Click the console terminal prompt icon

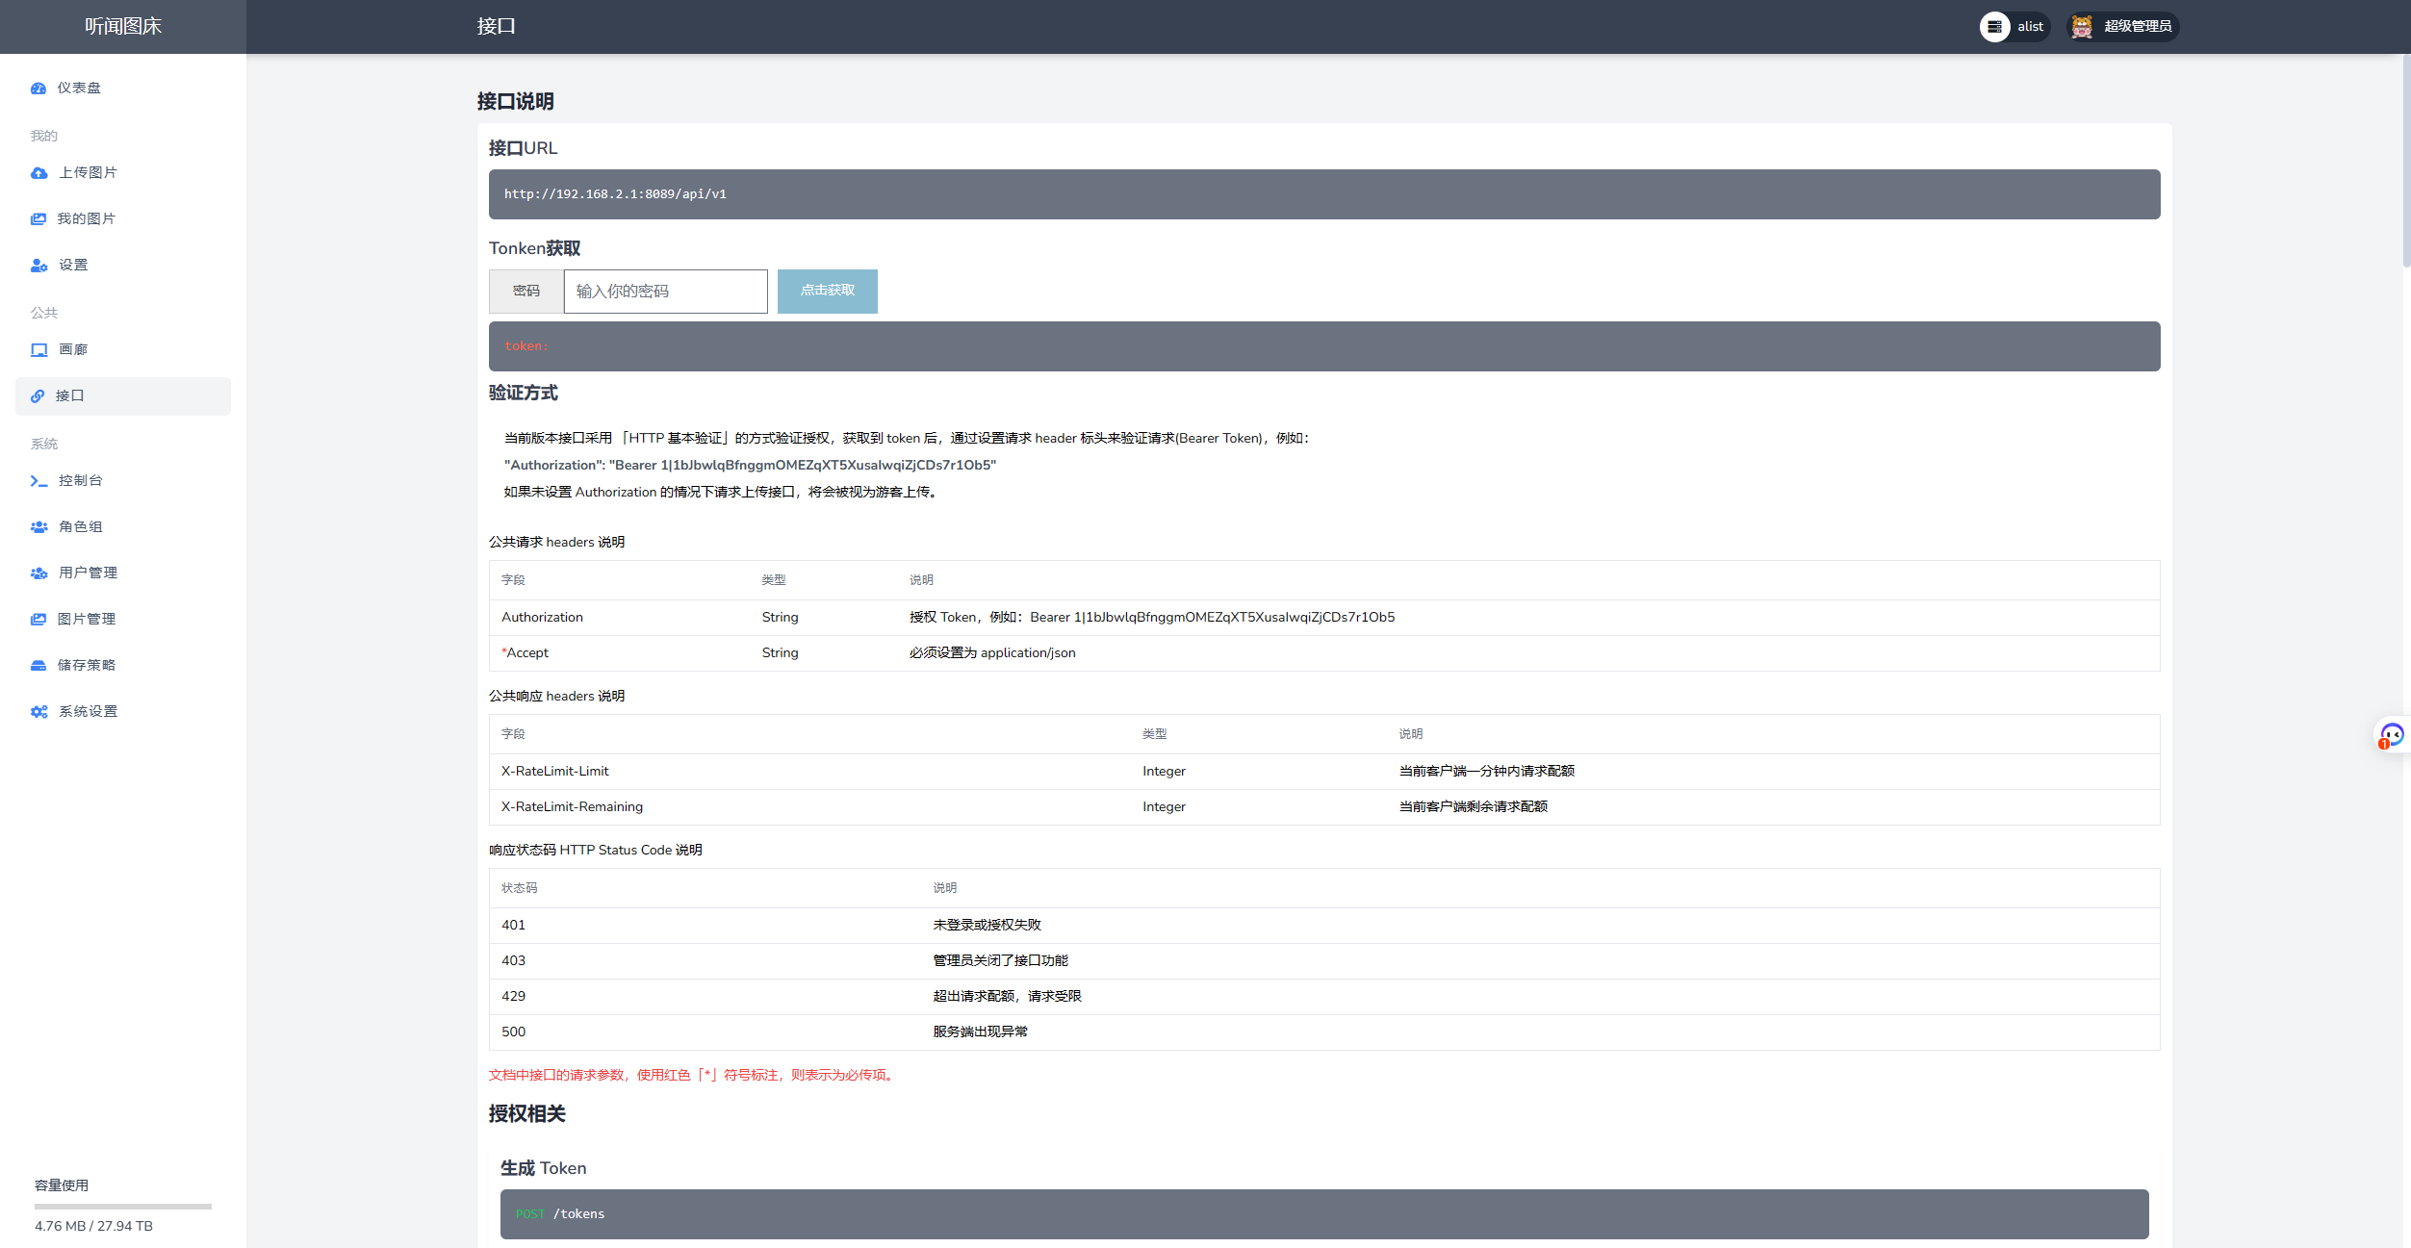38,481
